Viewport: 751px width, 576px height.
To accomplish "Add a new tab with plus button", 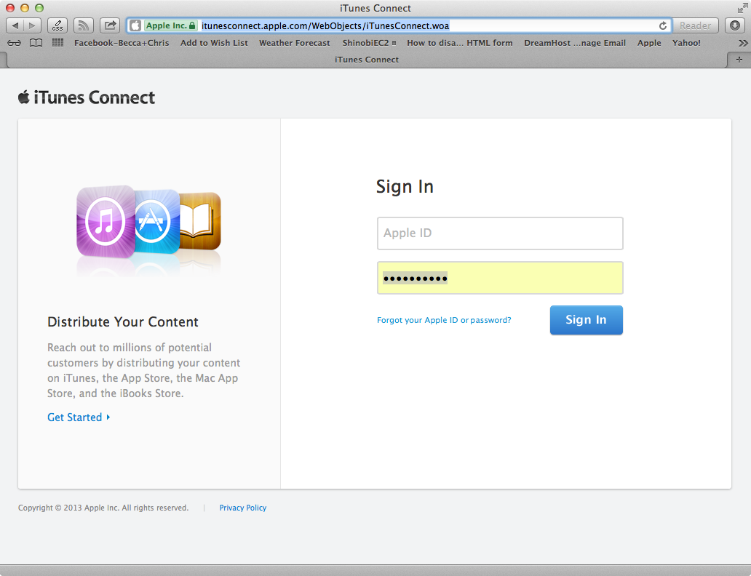I will (739, 60).
